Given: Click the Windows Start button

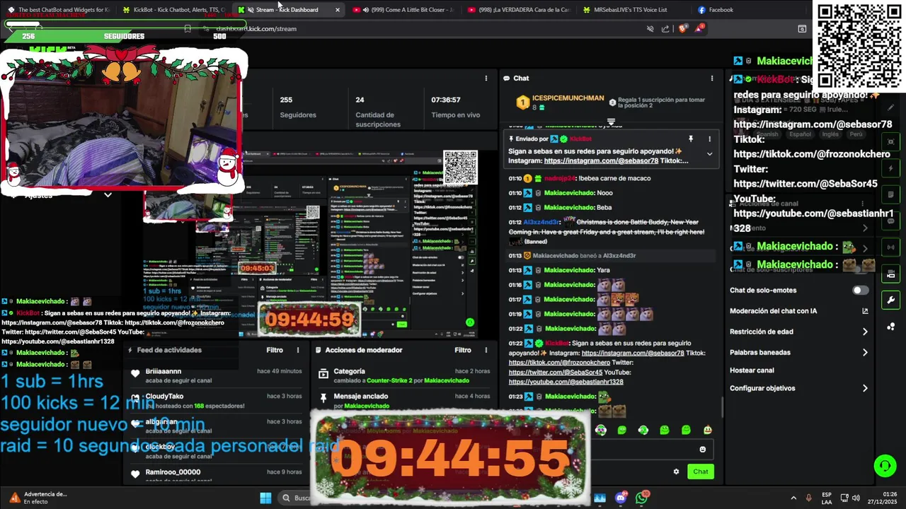Looking at the screenshot, I should pos(265,498).
